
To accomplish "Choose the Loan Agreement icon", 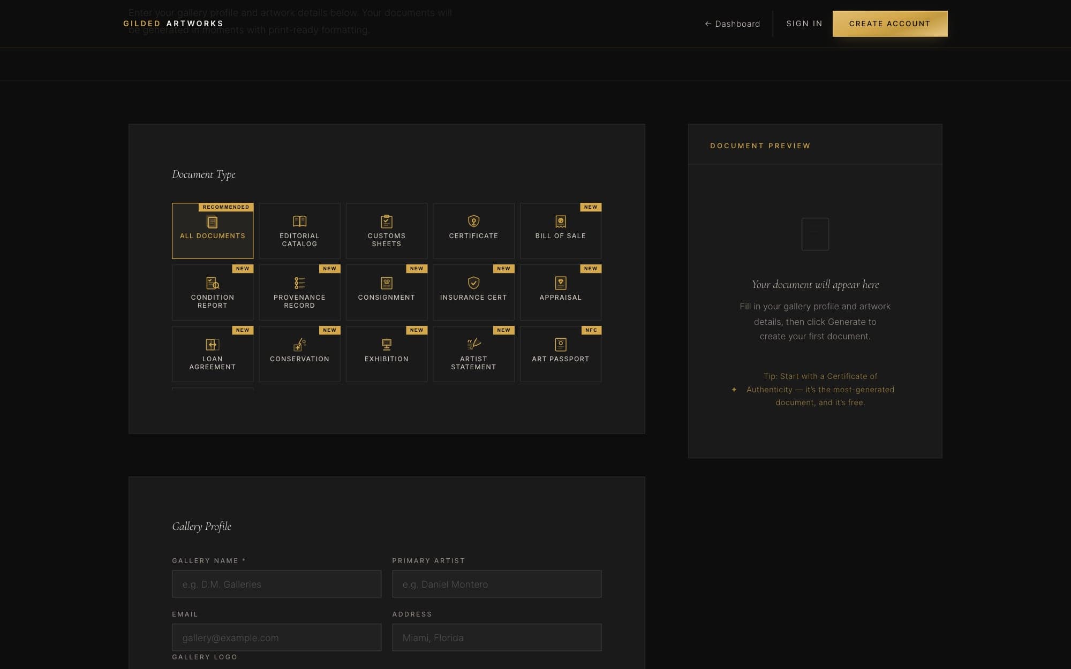I will tap(213, 344).
